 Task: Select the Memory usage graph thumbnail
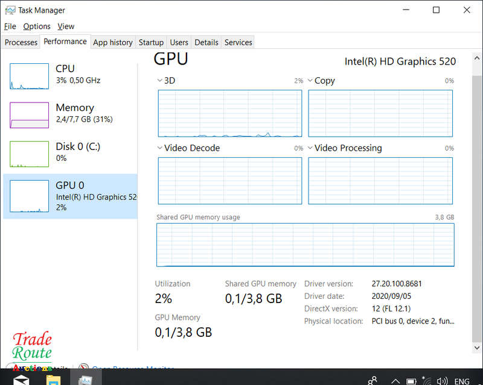click(29, 115)
